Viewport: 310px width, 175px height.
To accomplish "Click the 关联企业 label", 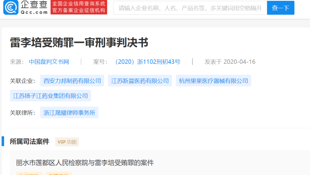I will [23, 81].
